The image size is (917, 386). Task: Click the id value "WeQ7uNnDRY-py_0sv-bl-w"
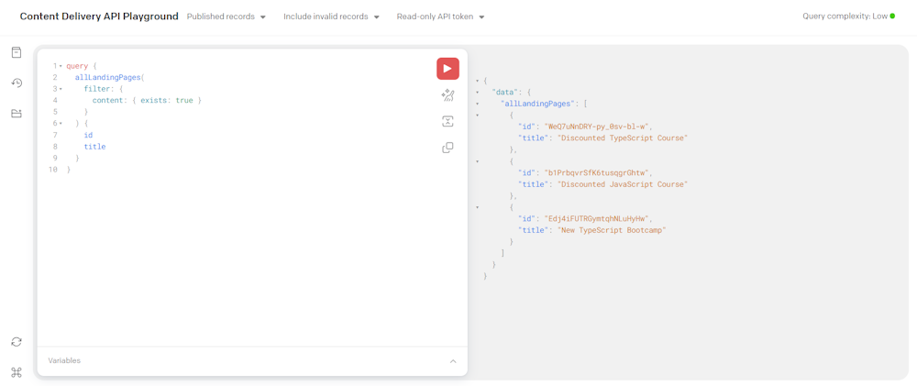tap(597, 127)
